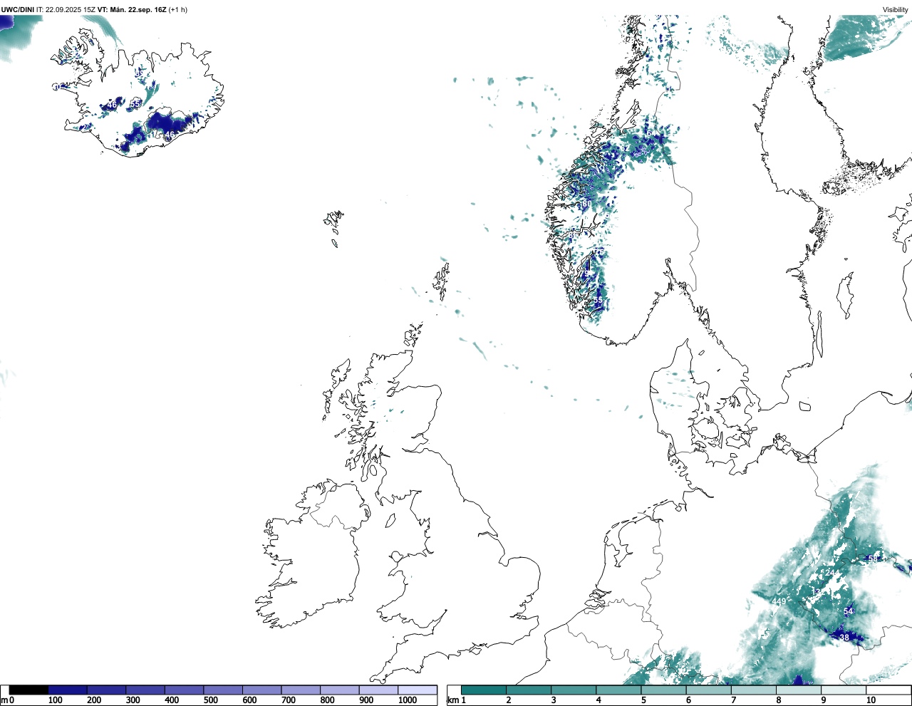Click the '500' tick label on meter legend
The image size is (912, 706).
click(x=211, y=700)
